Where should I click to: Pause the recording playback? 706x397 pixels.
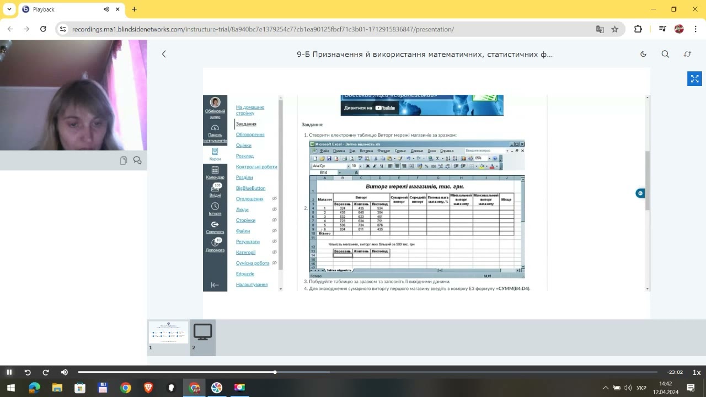click(x=9, y=372)
